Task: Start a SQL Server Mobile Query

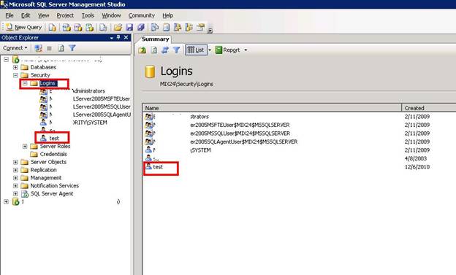Action: pos(103,27)
